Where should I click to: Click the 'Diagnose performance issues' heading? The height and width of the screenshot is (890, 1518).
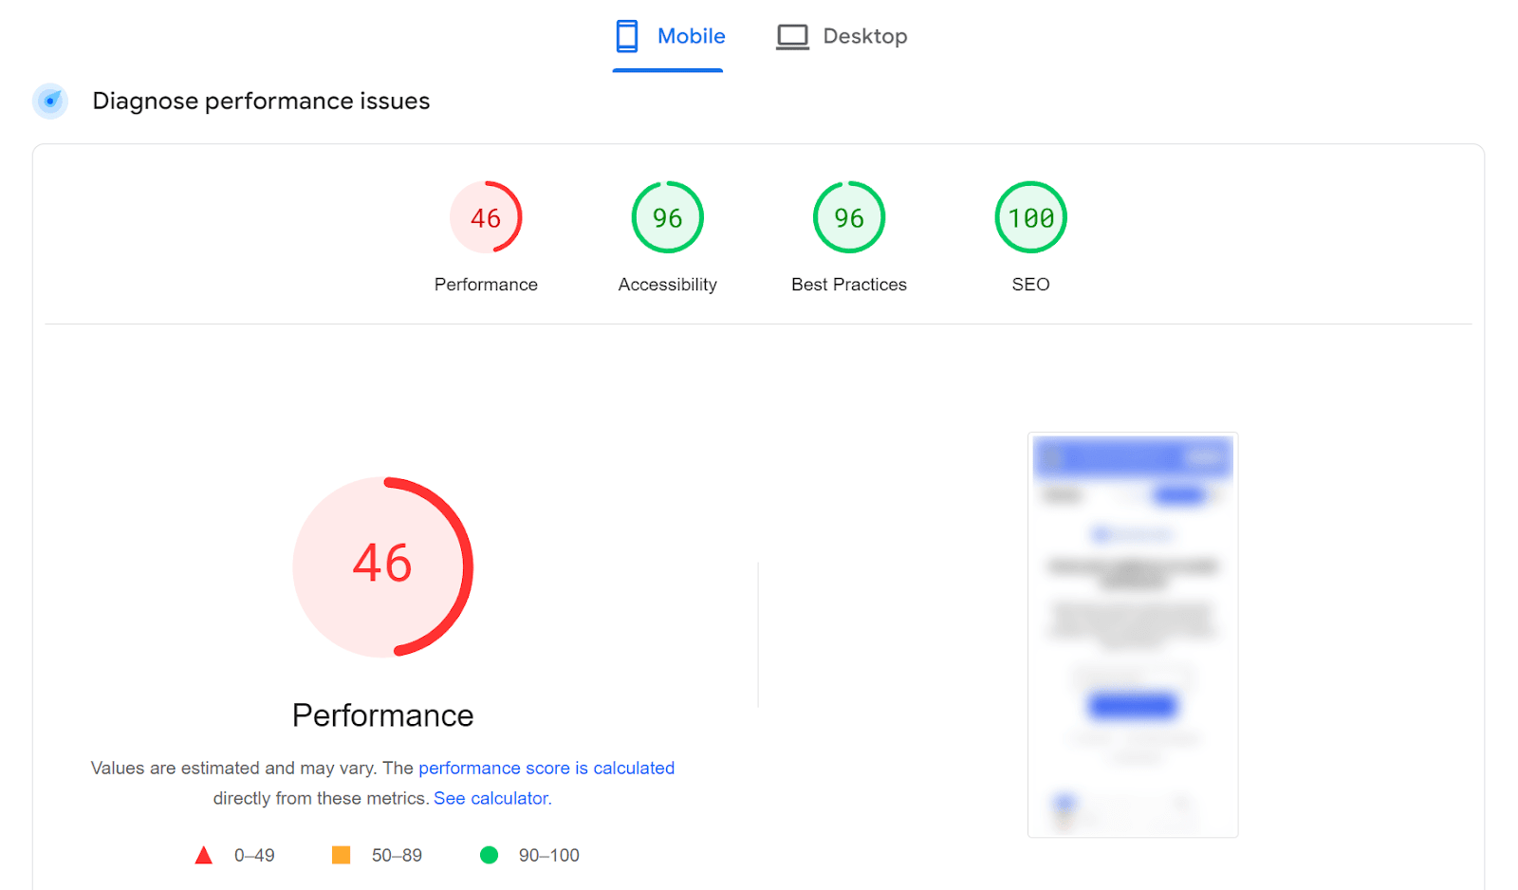261,101
